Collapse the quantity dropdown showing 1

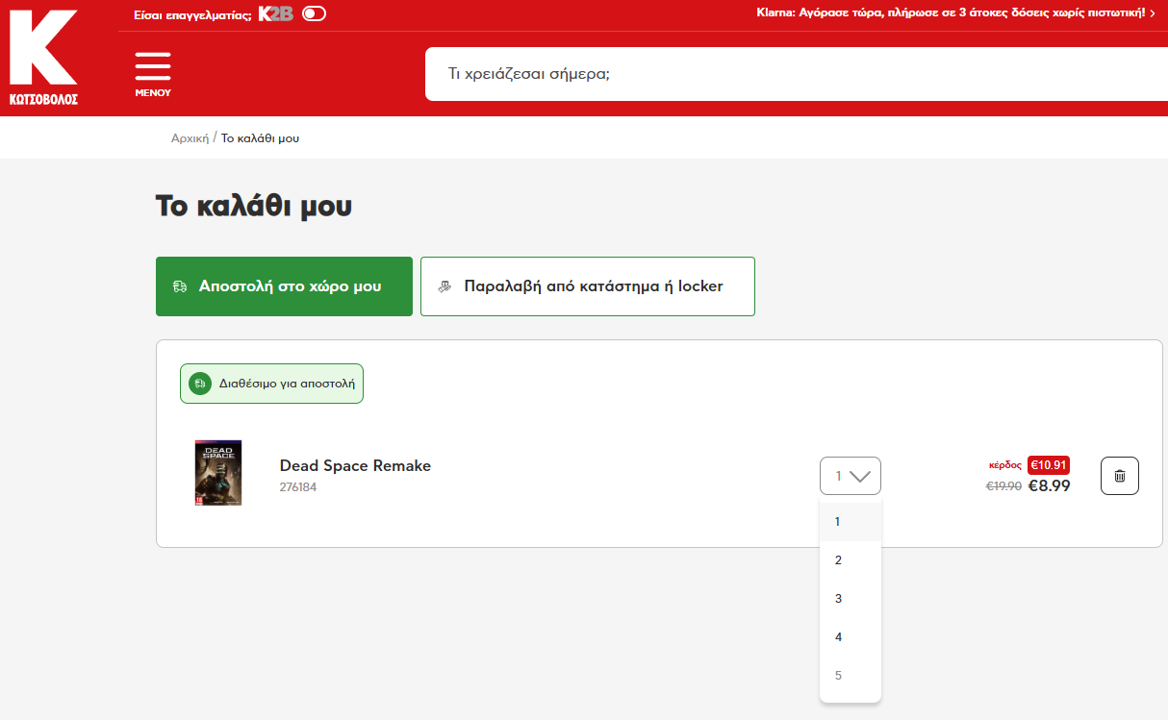851,476
